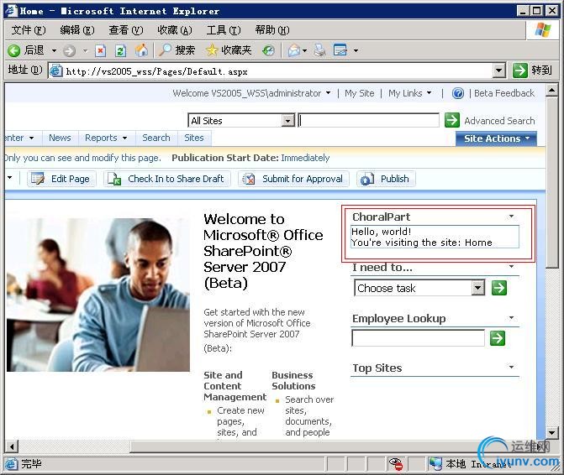Click Submit for Approval button
Image resolution: width=564 pixels, height=475 pixels.
click(x=293, y=179)
